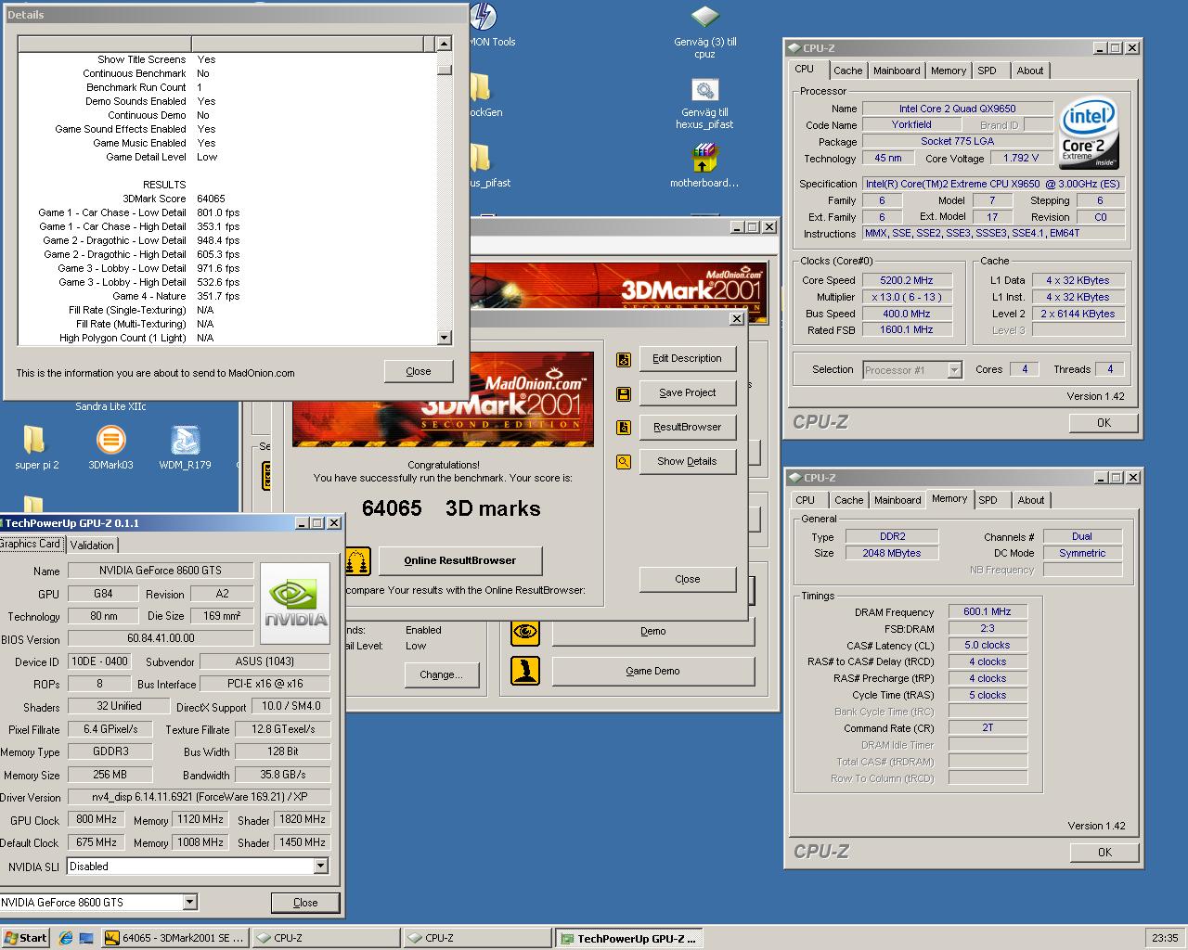Click Close button in GPU-Z
Viewport: 1188px width, 950px height.
coord(305,903)
